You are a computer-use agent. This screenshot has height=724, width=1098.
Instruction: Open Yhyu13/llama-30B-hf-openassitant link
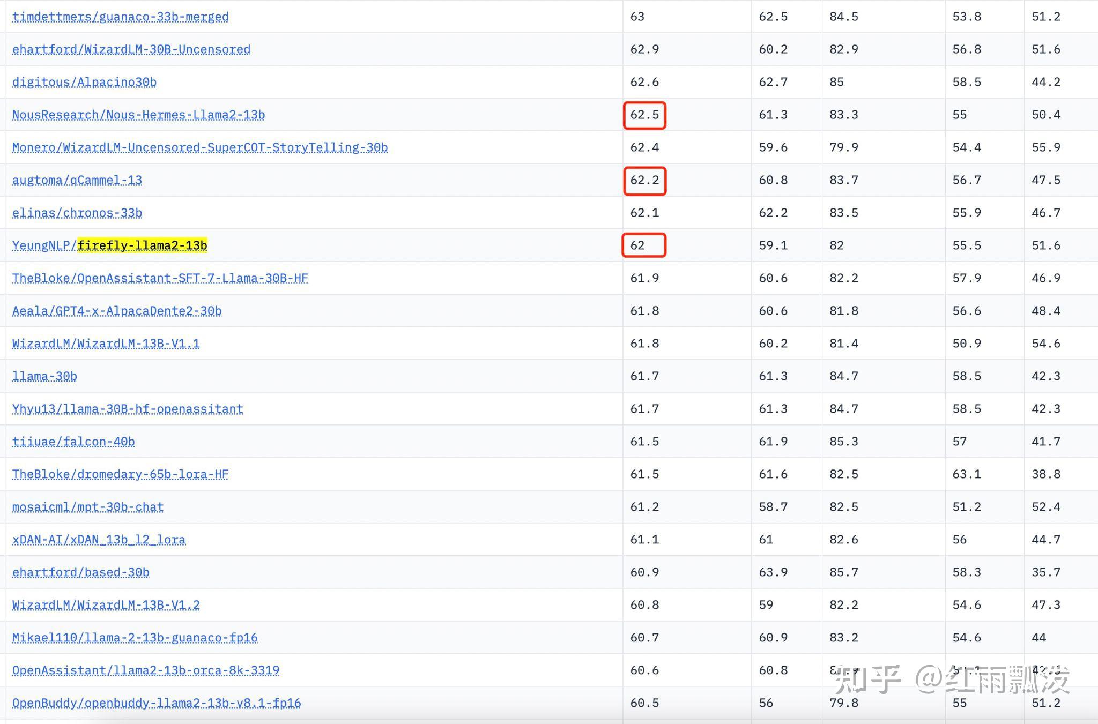(128, 409)
